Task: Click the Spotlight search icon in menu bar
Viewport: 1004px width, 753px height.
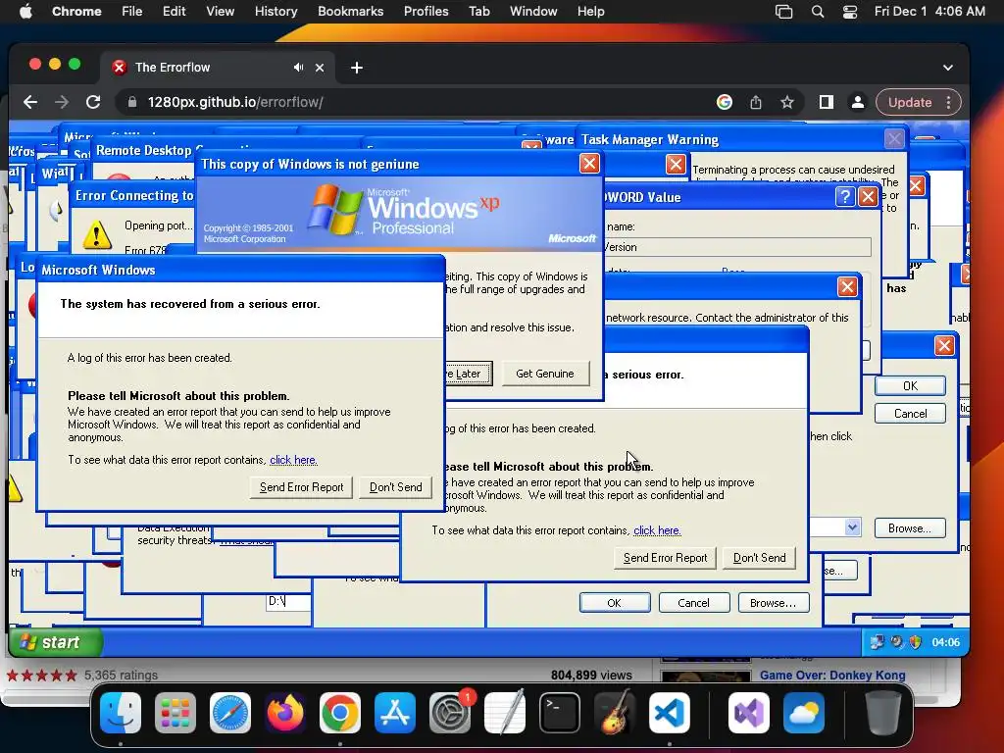Action: tap(818, 12)
